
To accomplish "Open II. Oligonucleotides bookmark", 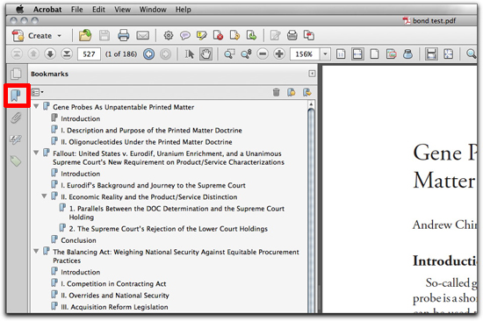I will pyautogui.click(x=147, y=142).
